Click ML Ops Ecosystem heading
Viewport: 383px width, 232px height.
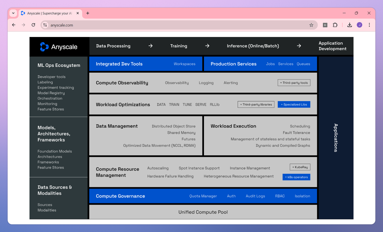pos(59,65)
